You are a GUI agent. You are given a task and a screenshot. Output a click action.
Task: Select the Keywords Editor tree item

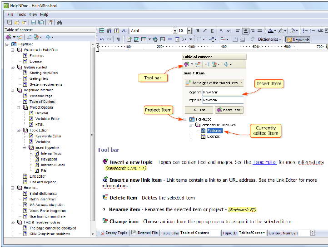[x=48, y=136]
